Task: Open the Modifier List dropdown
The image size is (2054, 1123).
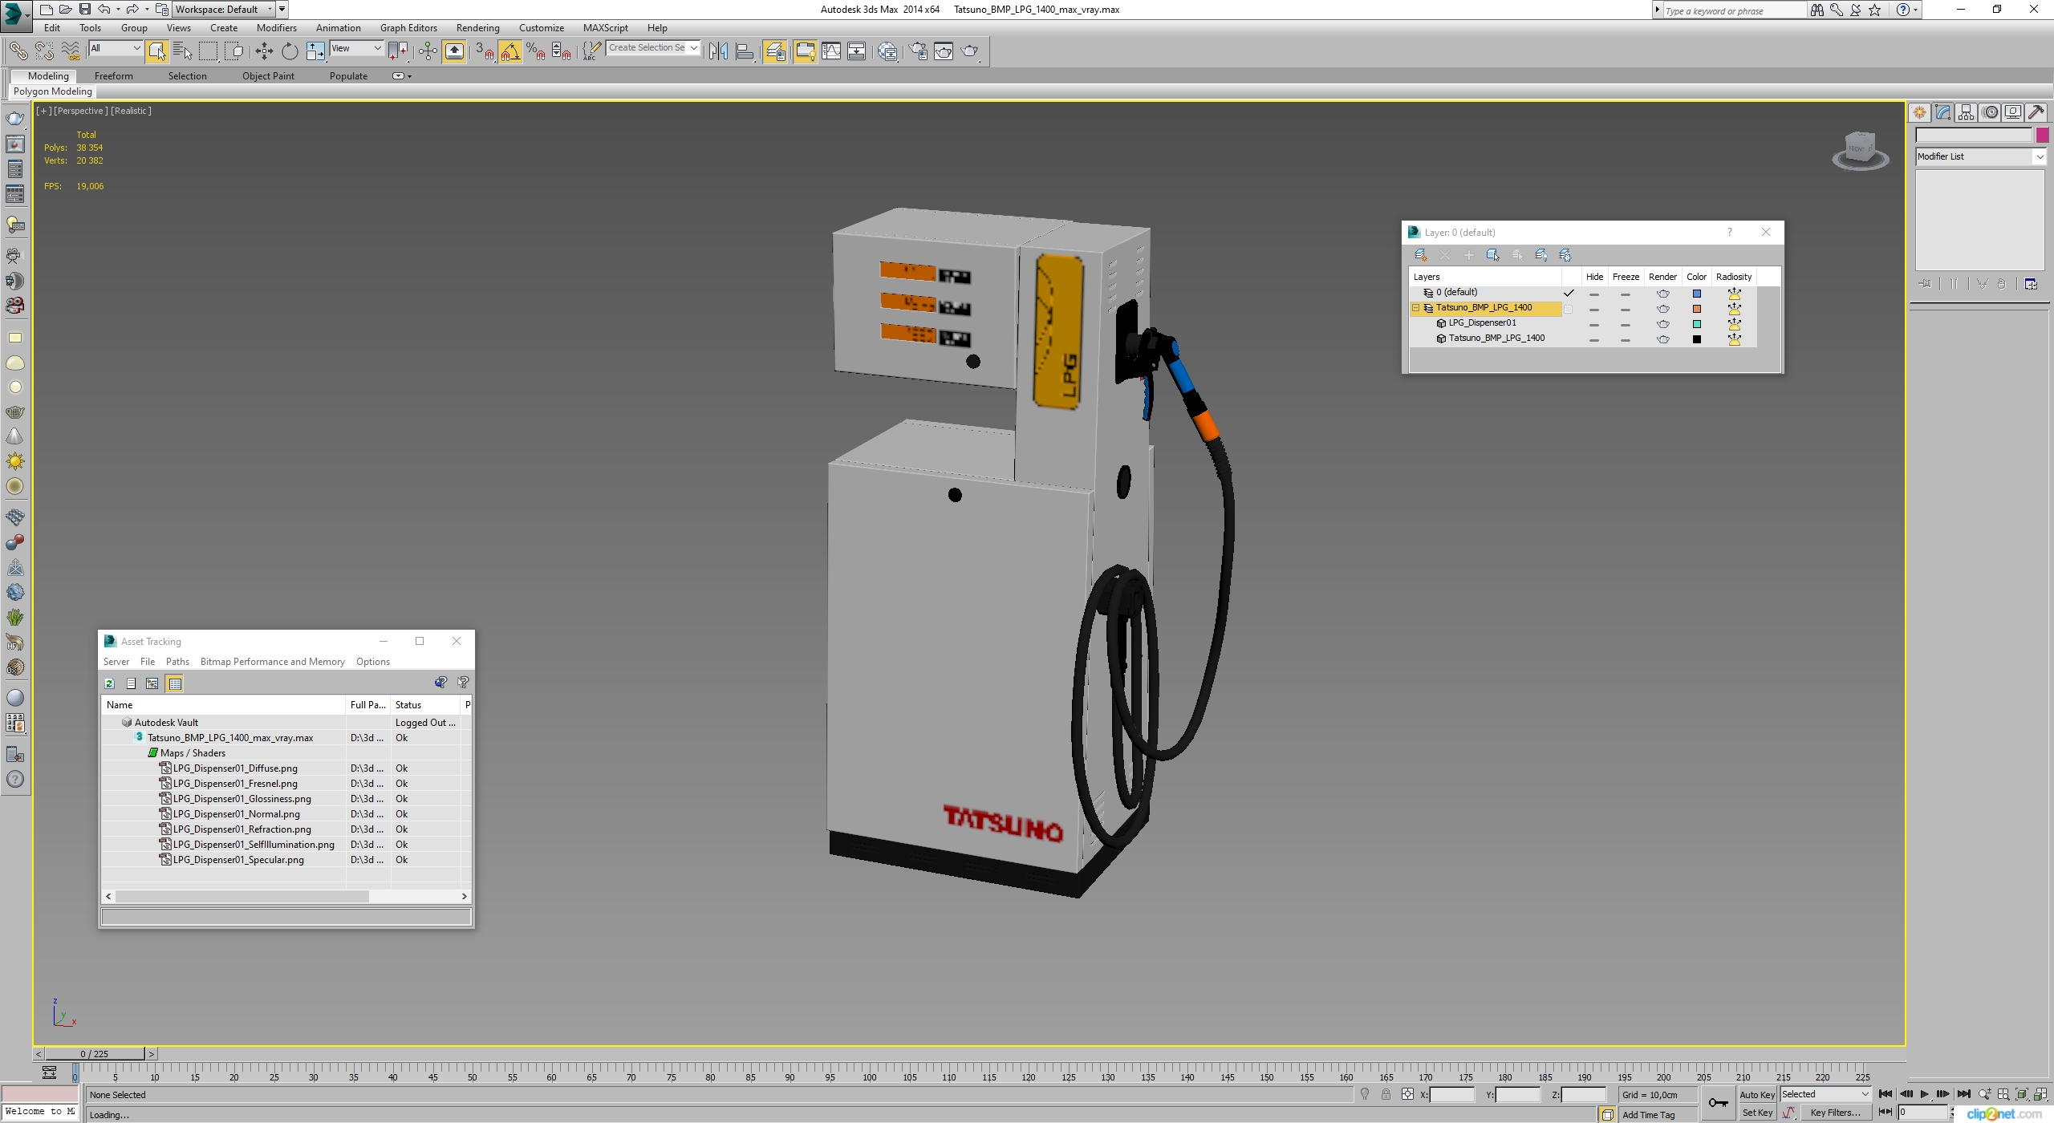Action: (x=1981, y=156)
